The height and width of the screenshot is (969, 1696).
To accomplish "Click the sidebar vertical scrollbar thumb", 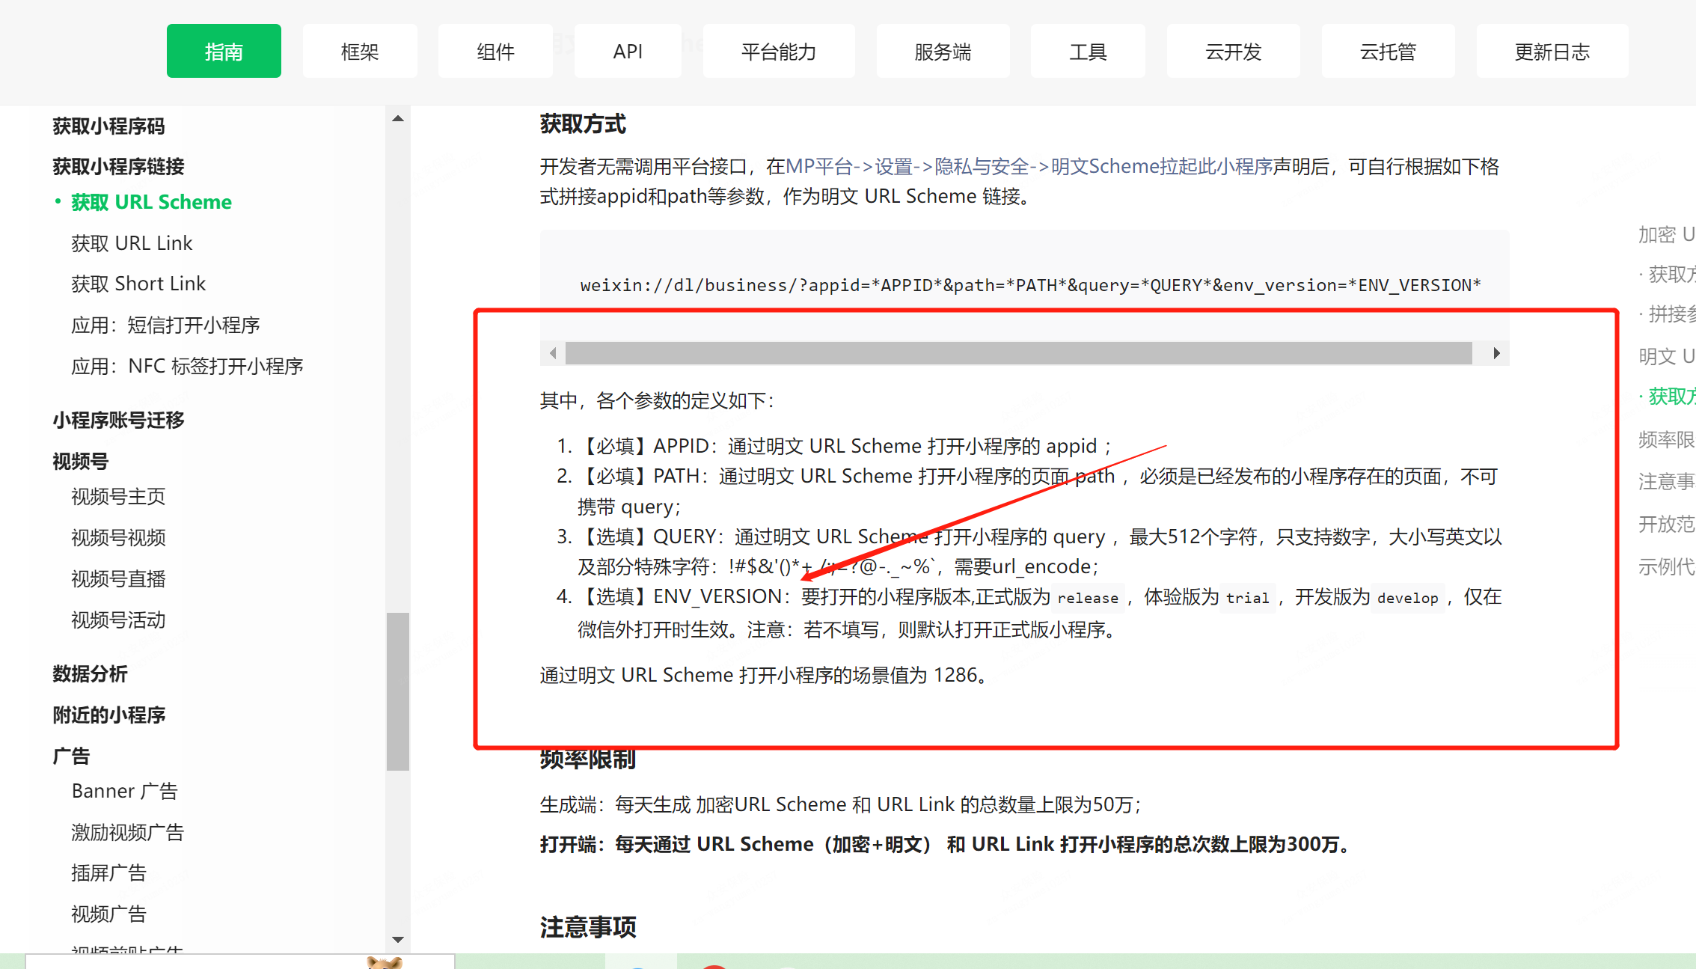I will click(x=398, y=691).
